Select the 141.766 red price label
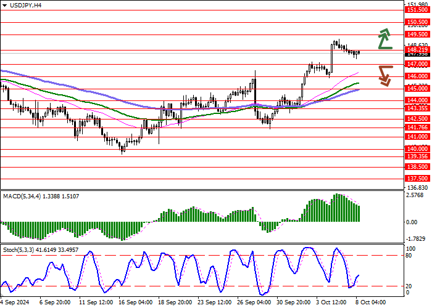The width and height of the screenshot is (432, 308). click(x=417, y=128)
